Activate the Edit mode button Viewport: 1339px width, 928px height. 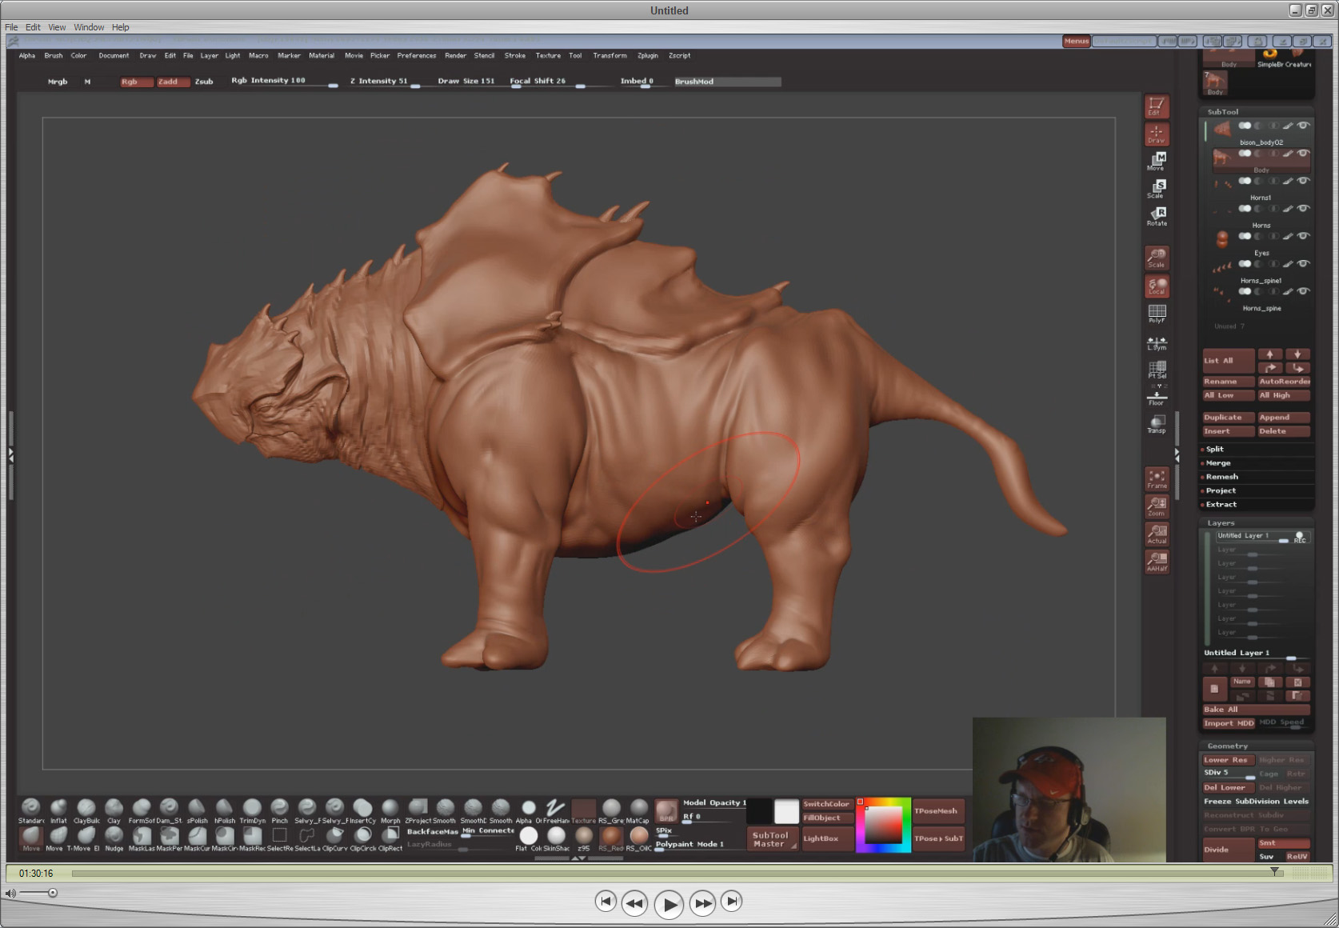point(1156,106)
